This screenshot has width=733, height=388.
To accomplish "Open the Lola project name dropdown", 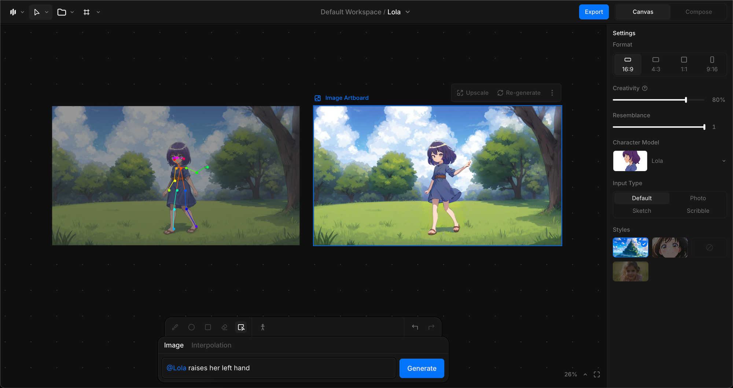I will pyautogui.click(x=399, y=12).
